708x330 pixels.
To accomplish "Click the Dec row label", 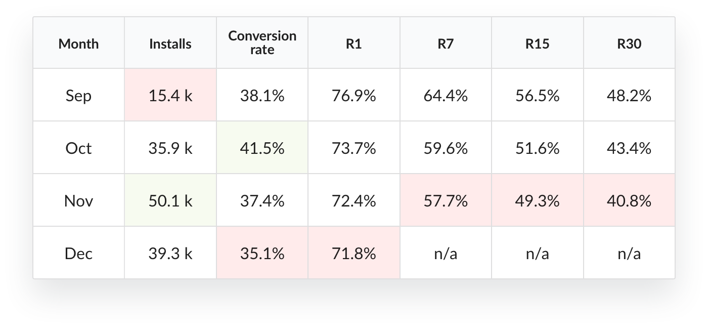I will (78, 253).
